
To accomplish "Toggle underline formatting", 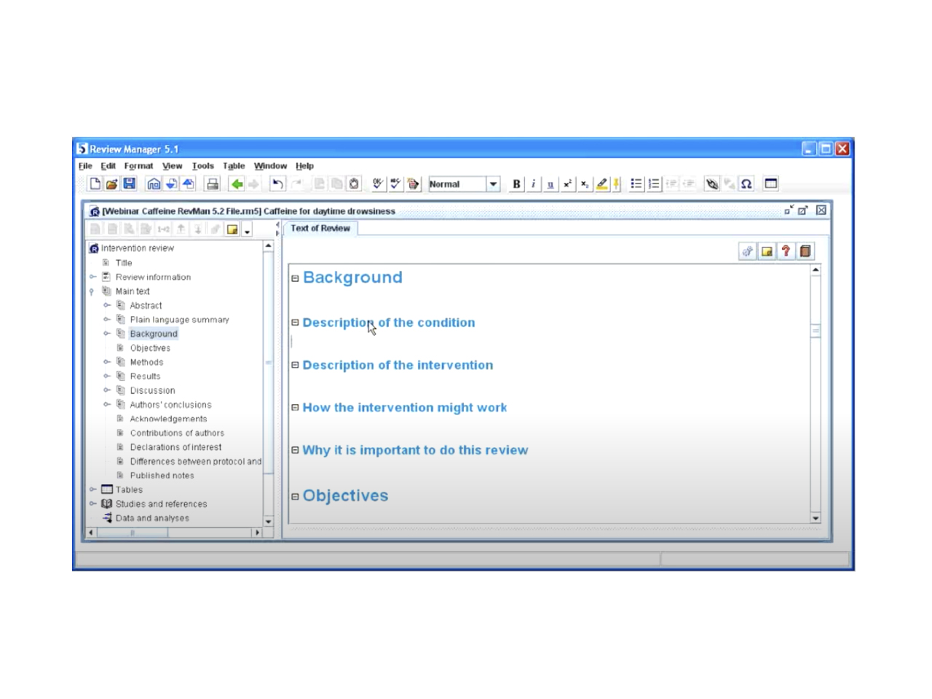I will coord(550,184).
